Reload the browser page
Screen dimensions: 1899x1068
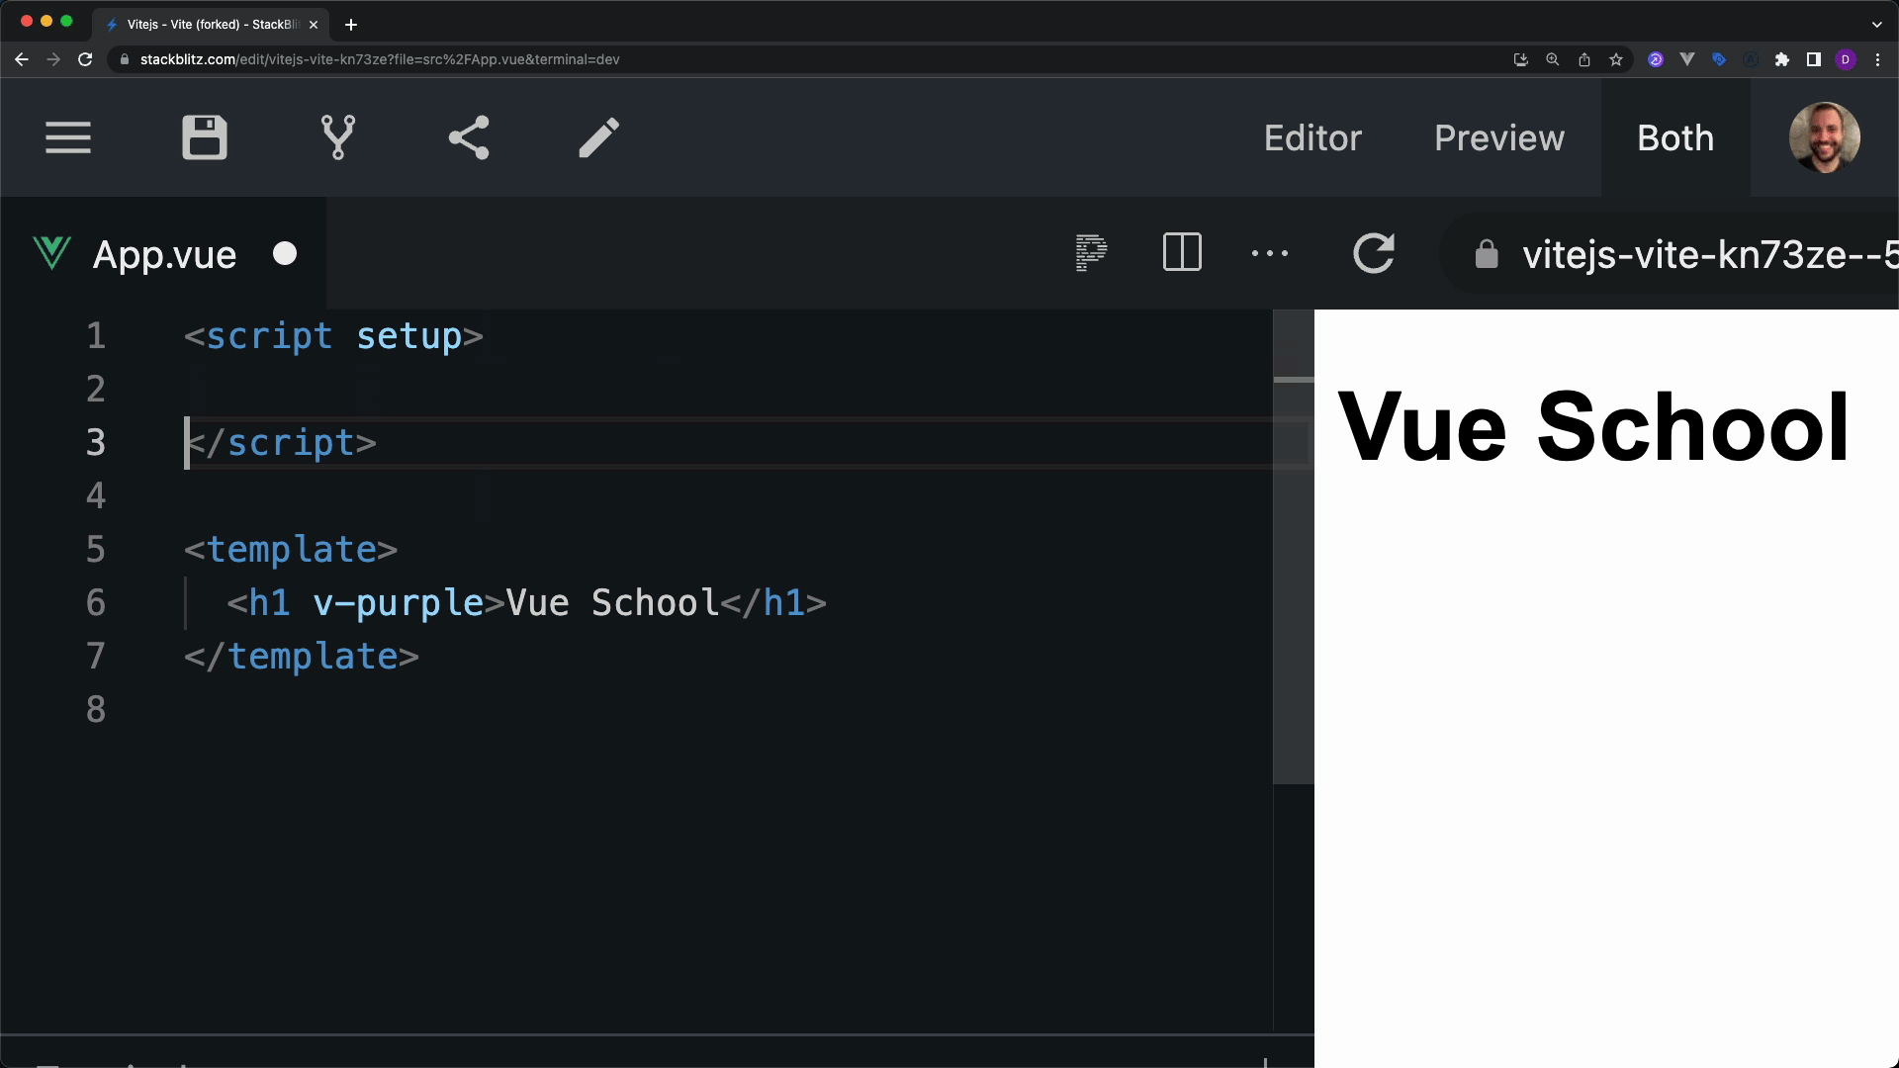point(85,59)
